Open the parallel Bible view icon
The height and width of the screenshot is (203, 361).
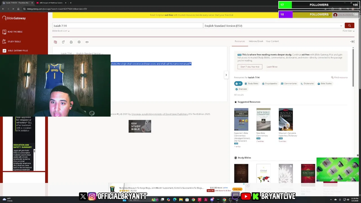pos(55,42)
